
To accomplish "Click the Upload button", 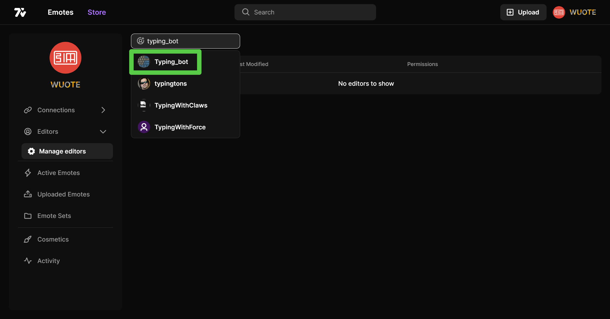I will (x=523, y=12).
